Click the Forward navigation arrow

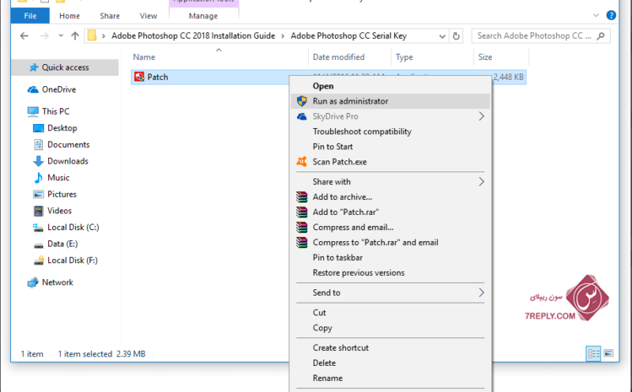(x=44, y=36)
